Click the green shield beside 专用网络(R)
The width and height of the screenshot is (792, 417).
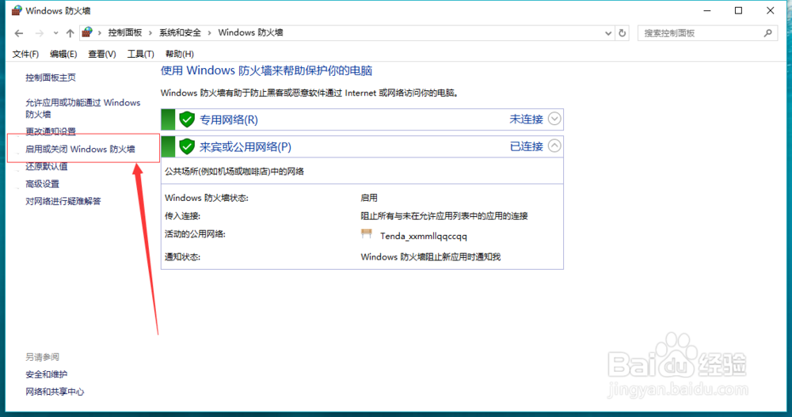coord(187,119)
